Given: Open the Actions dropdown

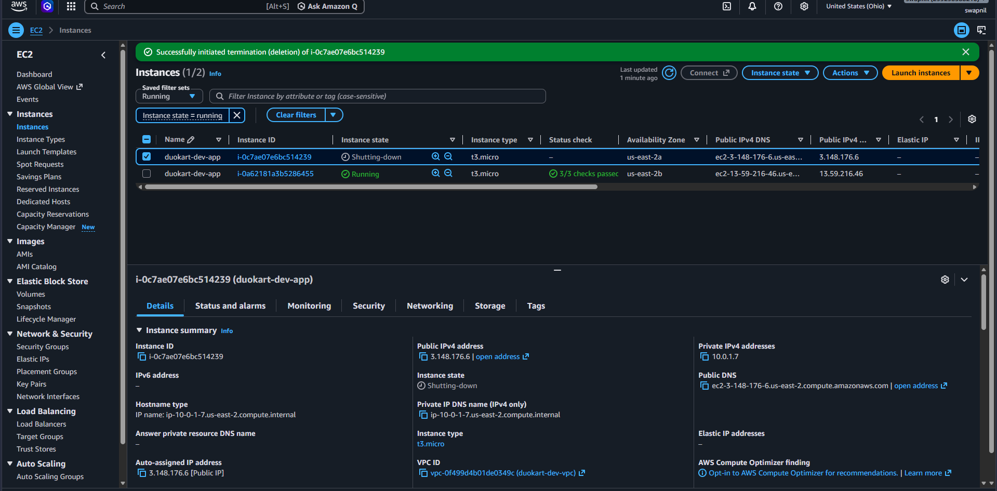Looking at the screenshot, I should (850, 73).
